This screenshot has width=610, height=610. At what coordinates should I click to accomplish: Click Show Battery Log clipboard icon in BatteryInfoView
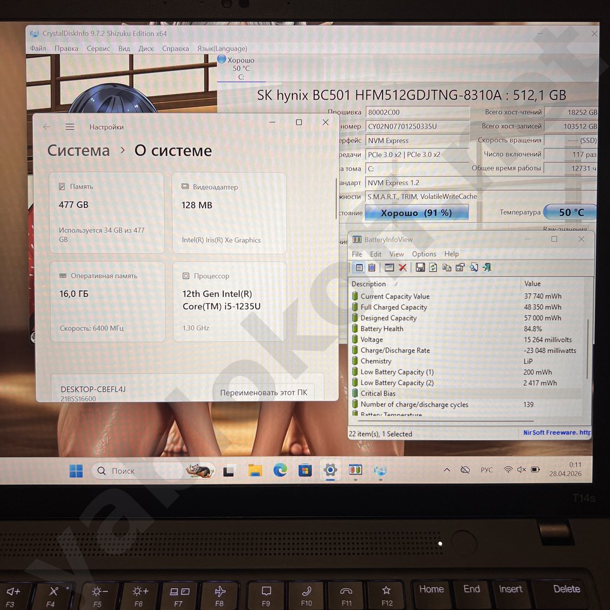[x=372, y=267]
